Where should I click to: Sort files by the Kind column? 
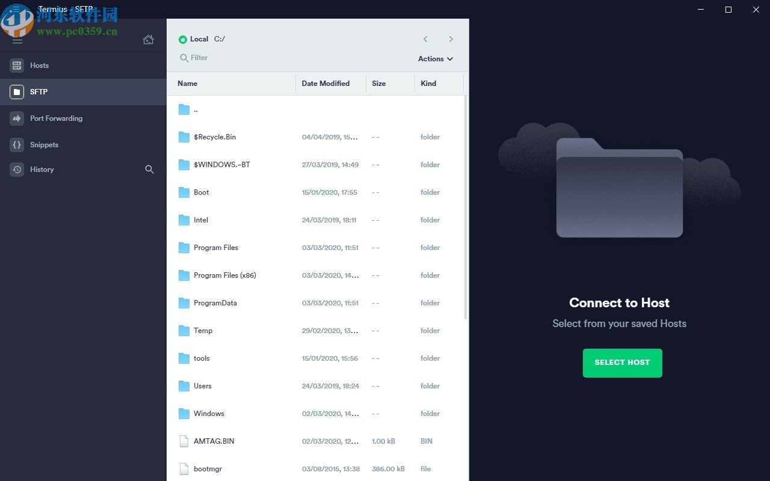pyautogui.click(x=439, y=84)
